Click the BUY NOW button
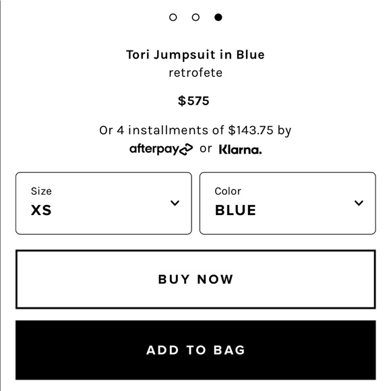Image resolution: width=391 pixels, height=391 pixels. coord(195,279)
